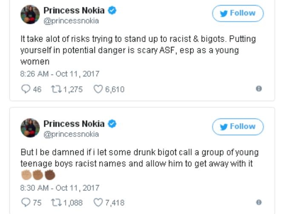Click verified badge in first tweet
The height and width of the screenshot is (214, 283).
coord(112,11)
